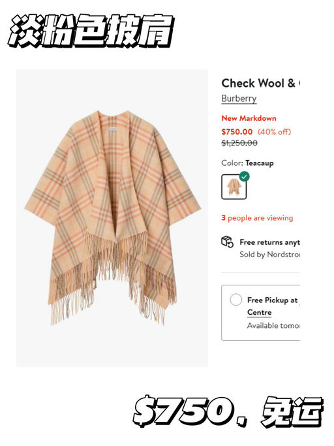Click the Burberry cape product image
This screenshot has height=446, width=334.
point(112,217)
